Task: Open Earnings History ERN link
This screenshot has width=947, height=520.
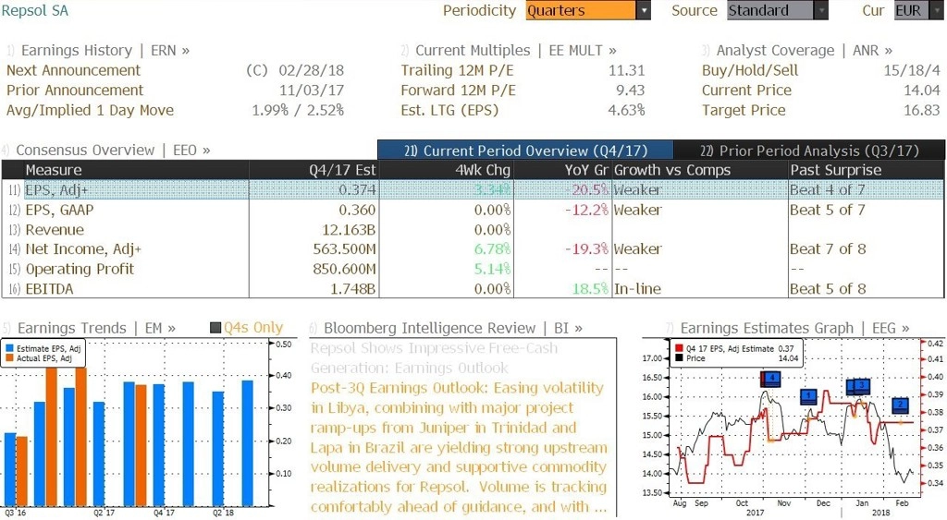Action: pos(105,51)
